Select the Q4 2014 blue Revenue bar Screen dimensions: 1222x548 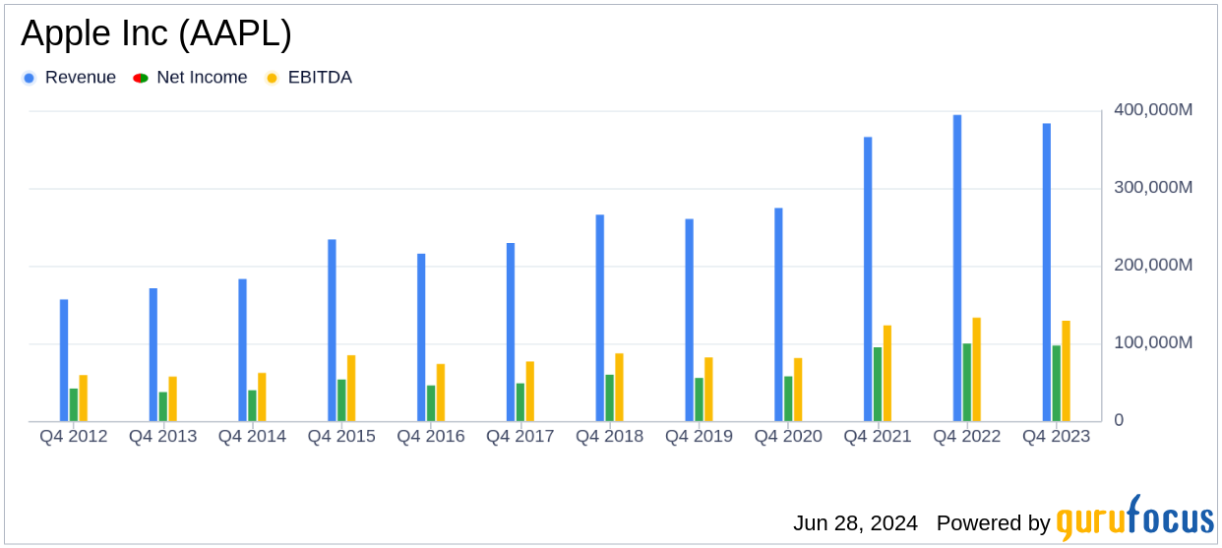click(x=243, y=350)
